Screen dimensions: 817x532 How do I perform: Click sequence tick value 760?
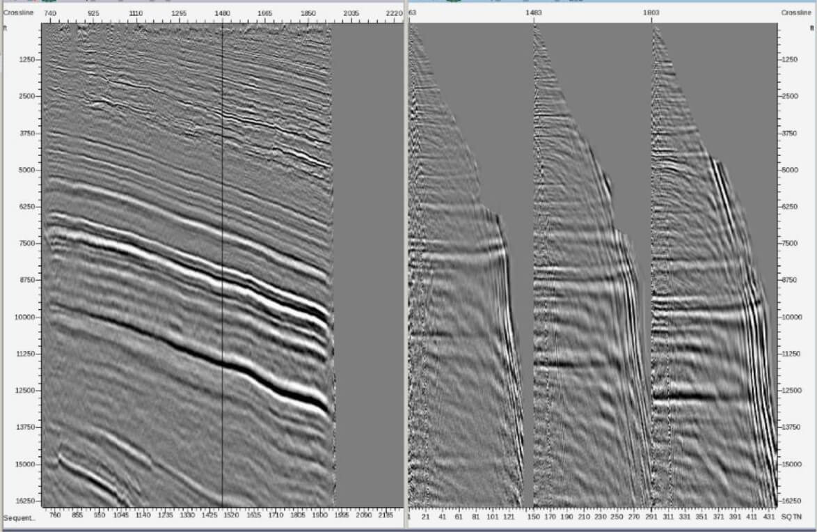(55, 515)
